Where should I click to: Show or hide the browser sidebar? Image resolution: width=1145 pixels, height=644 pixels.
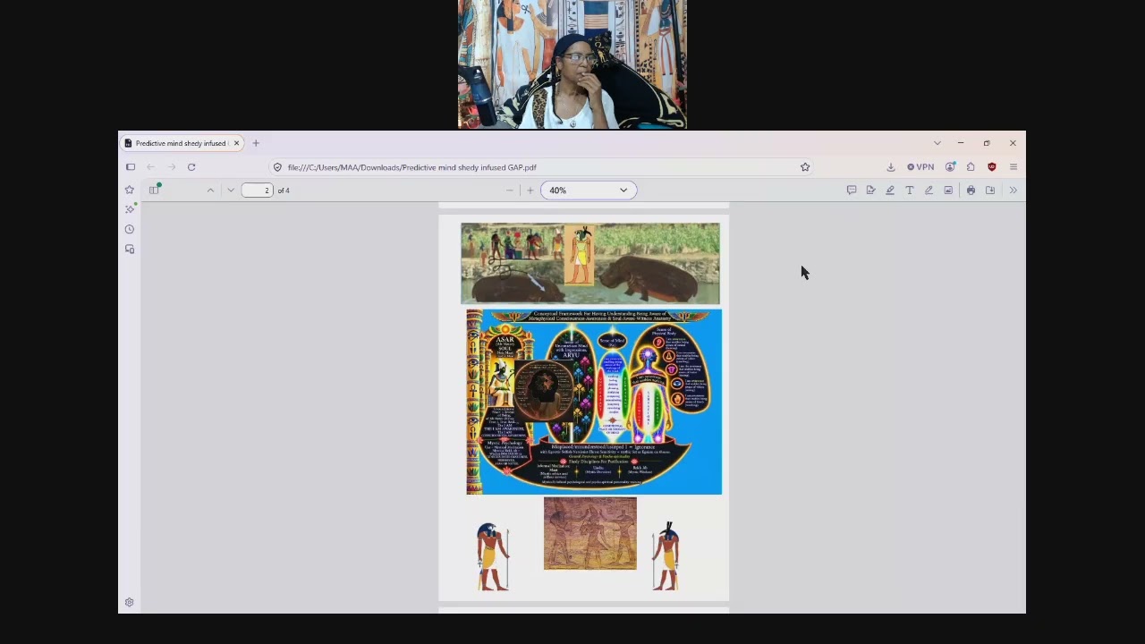(x=131, y=167)
